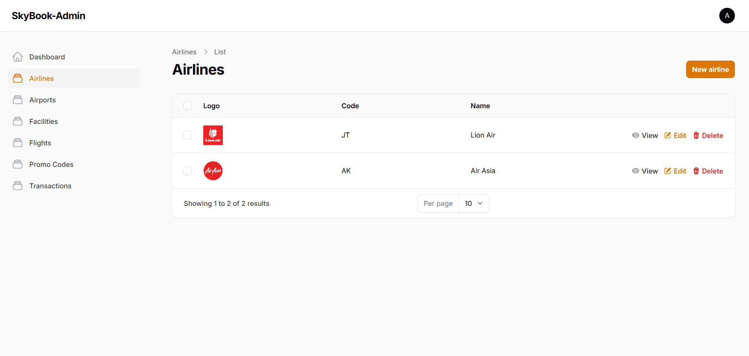Click the trash Delete icon for Lion Air
Screen dimensions: 749x356
(x=696, y=135)
